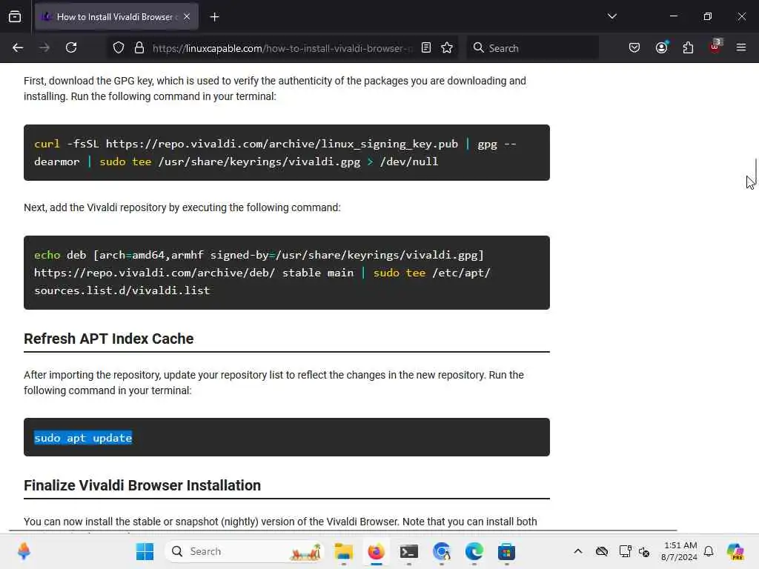
Task: Save page to Pocket
Action: click(x=634, y=48)
